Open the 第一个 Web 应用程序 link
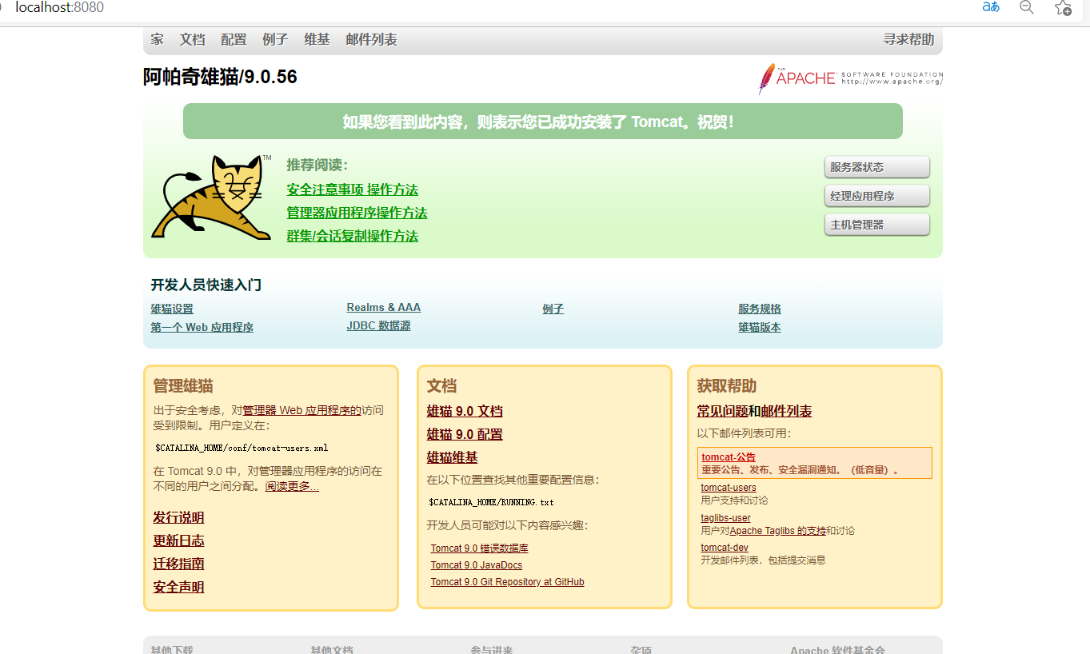 pyautogui.click(x=202, y=327)
